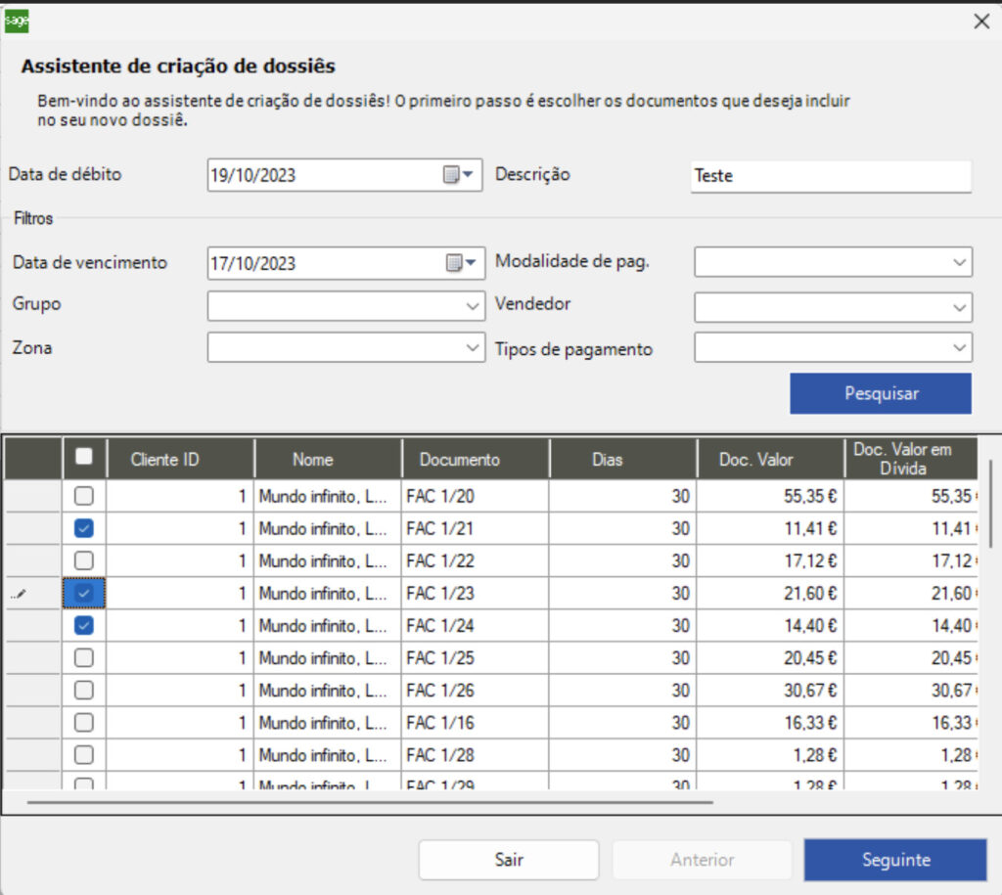The height and width of the screenshot is (895, 1002).
Task: Check the FAC 1/28 row checkbox
Action: 84,755
